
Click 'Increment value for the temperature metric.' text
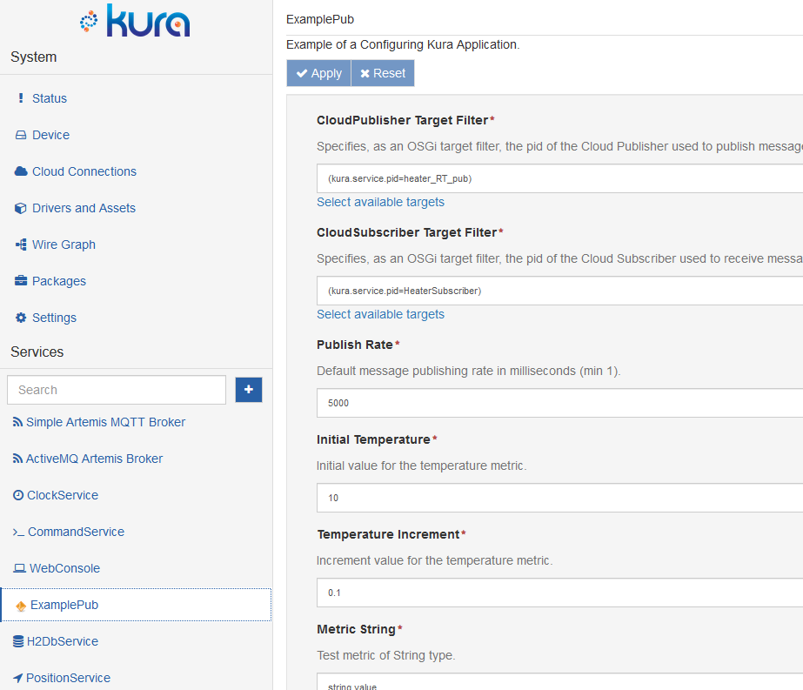click(434, 560)
